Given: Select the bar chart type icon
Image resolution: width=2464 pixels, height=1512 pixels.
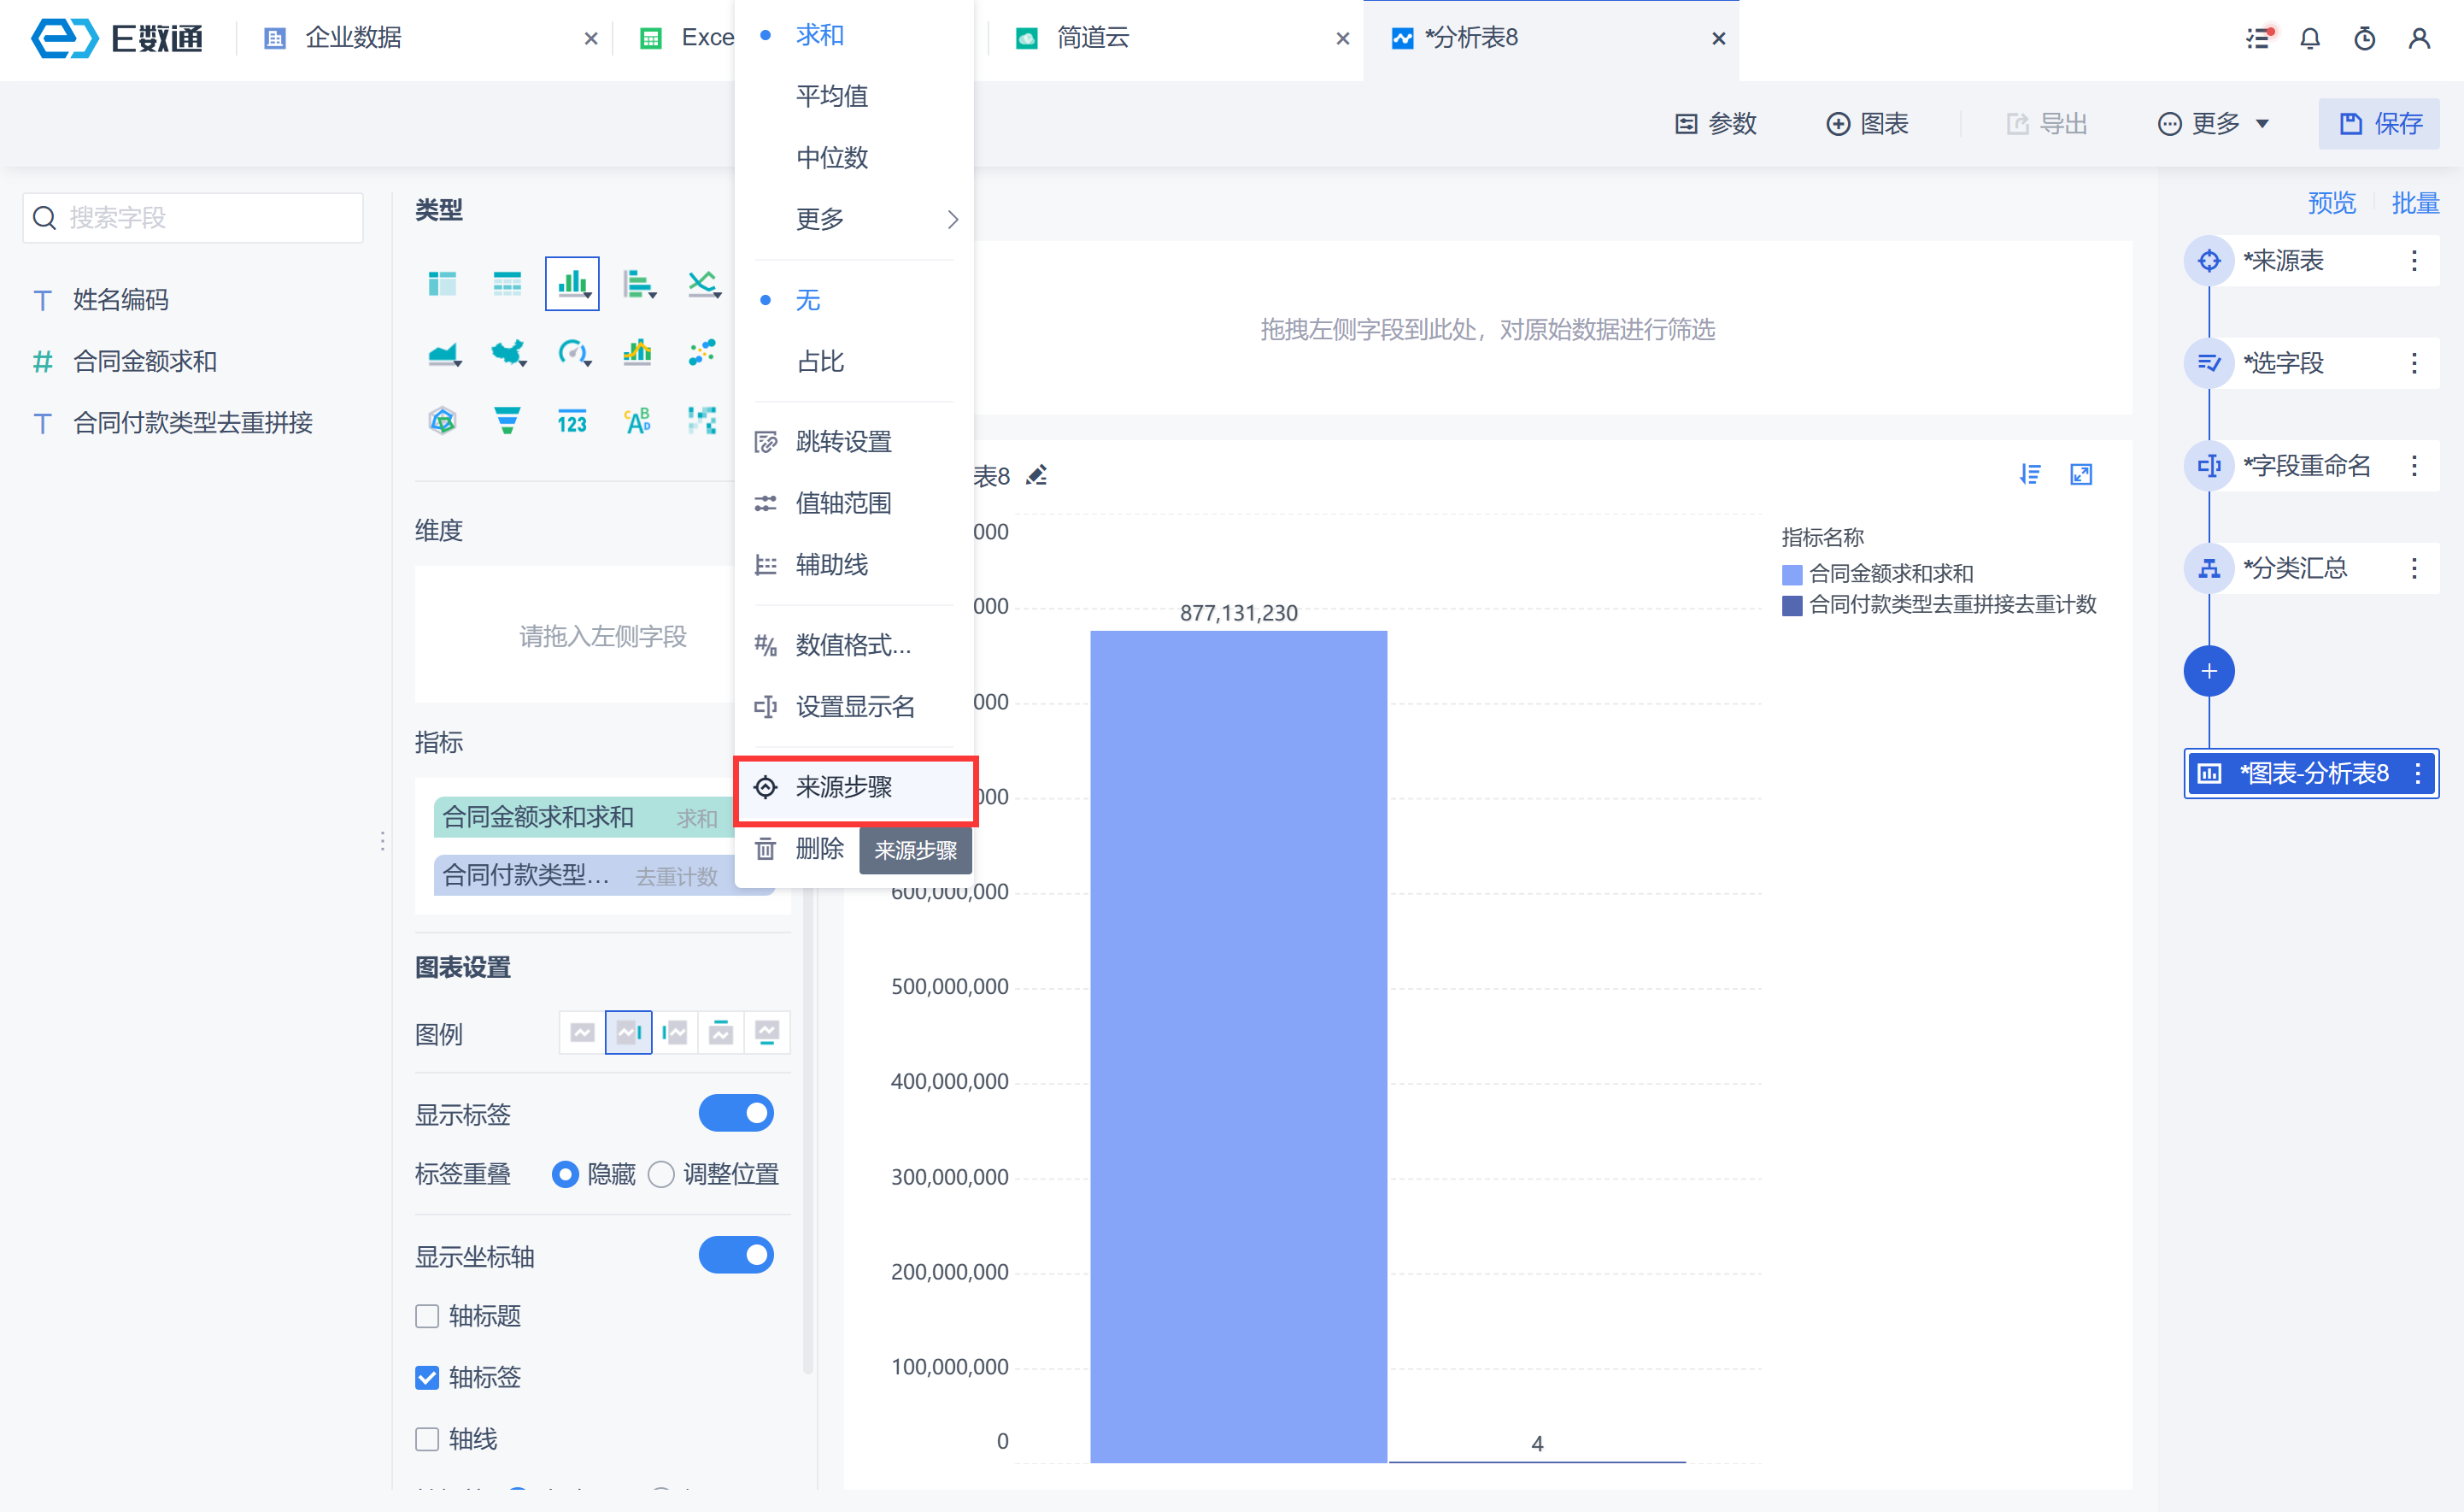Looking at the screenshot, I should (x=572, y=283).
